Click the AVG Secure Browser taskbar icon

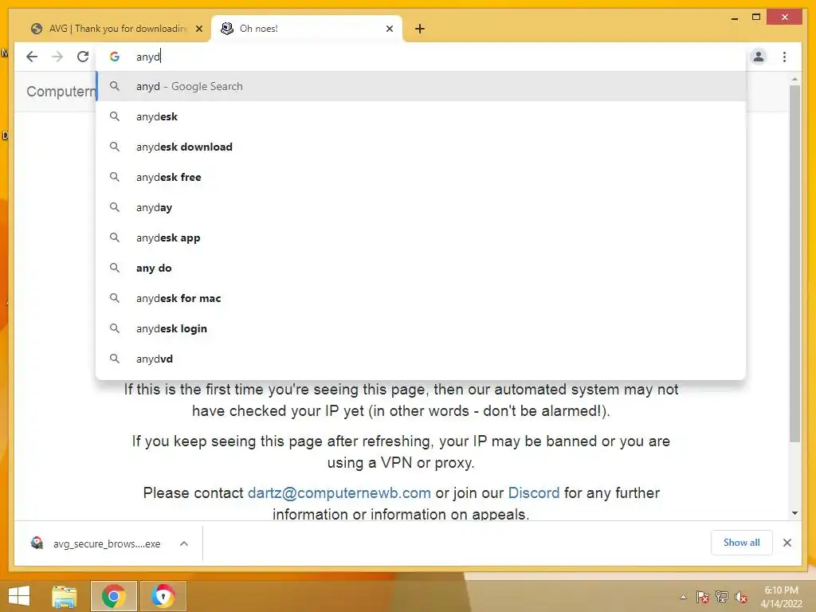point(163,596)
